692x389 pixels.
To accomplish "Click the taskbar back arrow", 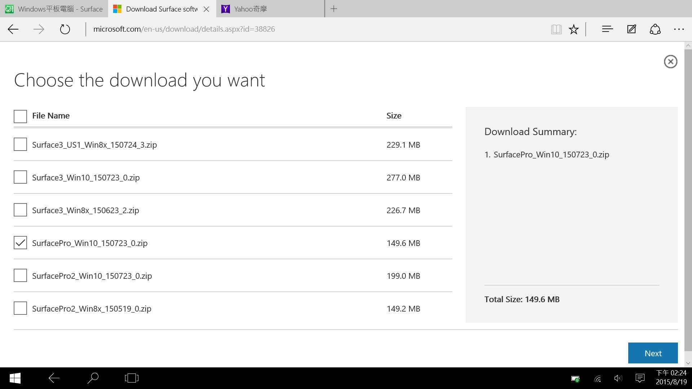I will (54, 378).
